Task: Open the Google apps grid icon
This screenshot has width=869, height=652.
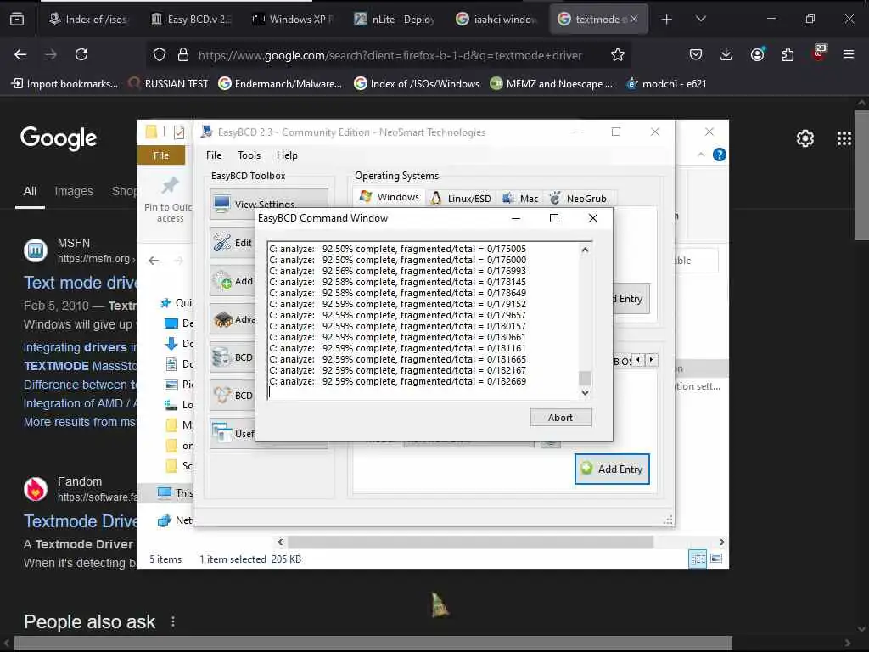Action: coord(844,138)
